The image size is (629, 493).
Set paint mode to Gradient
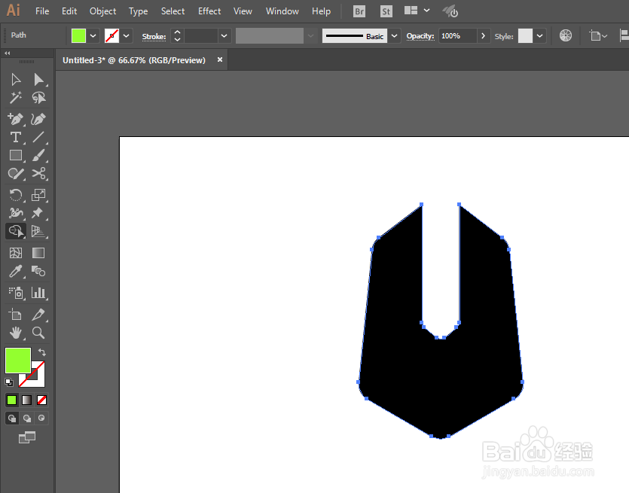pyautogui.click(x=26, y=400)
